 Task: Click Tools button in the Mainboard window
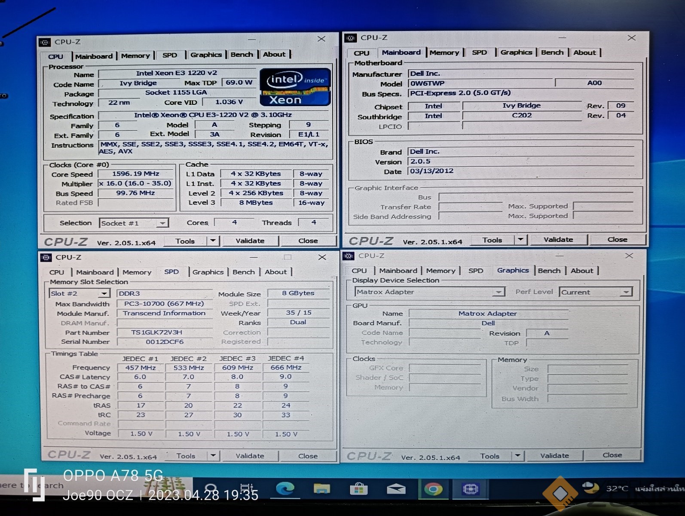tap(492, 240)
